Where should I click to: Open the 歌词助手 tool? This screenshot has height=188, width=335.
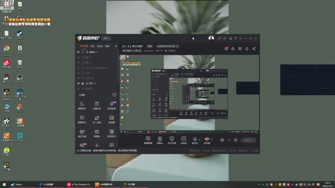click(111, 133)
